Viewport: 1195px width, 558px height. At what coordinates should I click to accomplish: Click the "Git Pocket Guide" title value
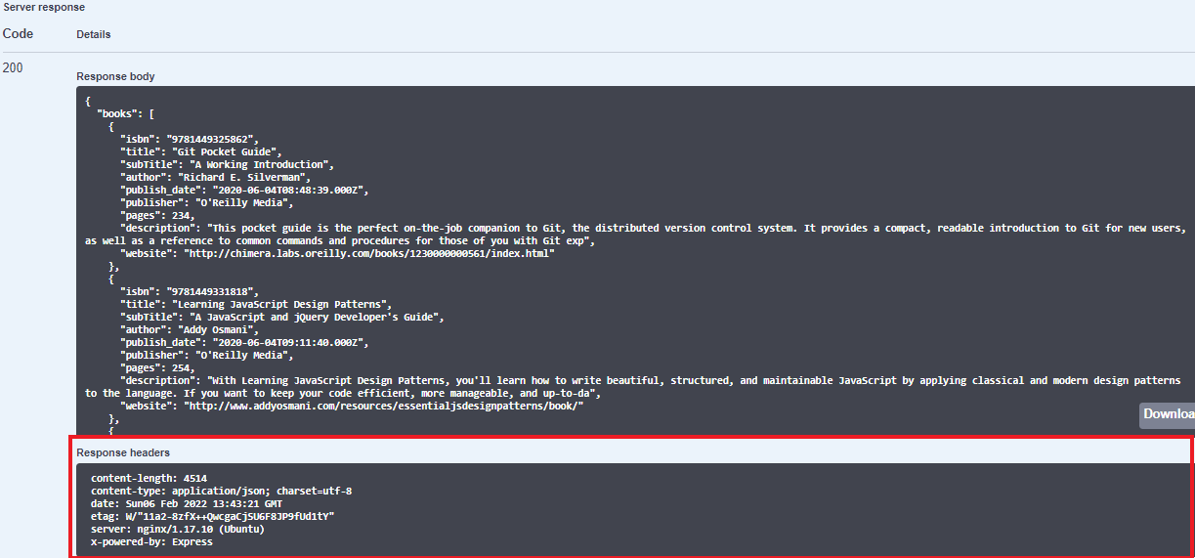tap(228, 151)
